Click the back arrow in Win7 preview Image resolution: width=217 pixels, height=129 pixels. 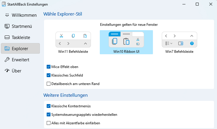pyautogui.click(x=166, y=36)
